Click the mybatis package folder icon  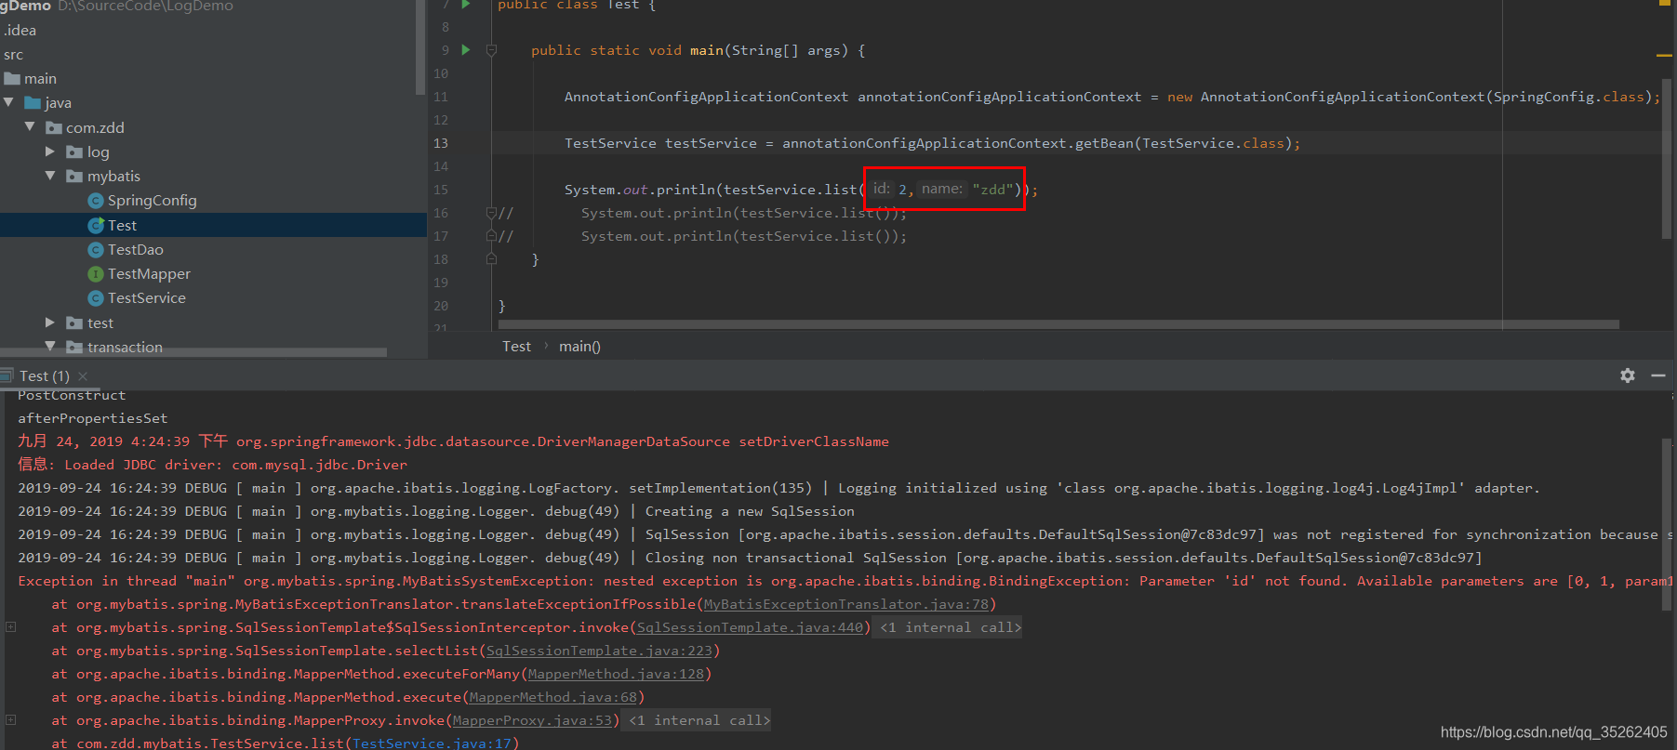pyautogui.click(x=74, y=176)
